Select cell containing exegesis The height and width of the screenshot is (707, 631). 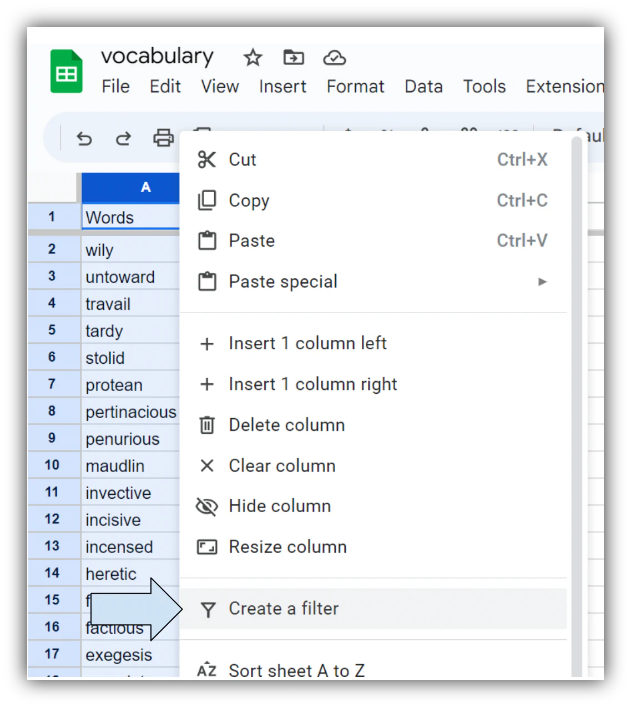click(x=130, y=655)
